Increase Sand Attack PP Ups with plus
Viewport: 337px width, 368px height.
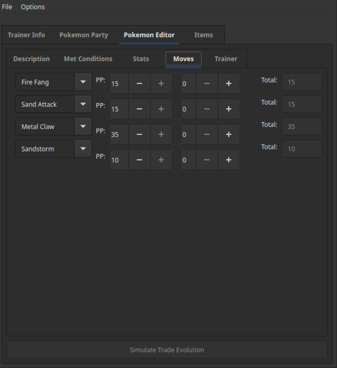229,109
